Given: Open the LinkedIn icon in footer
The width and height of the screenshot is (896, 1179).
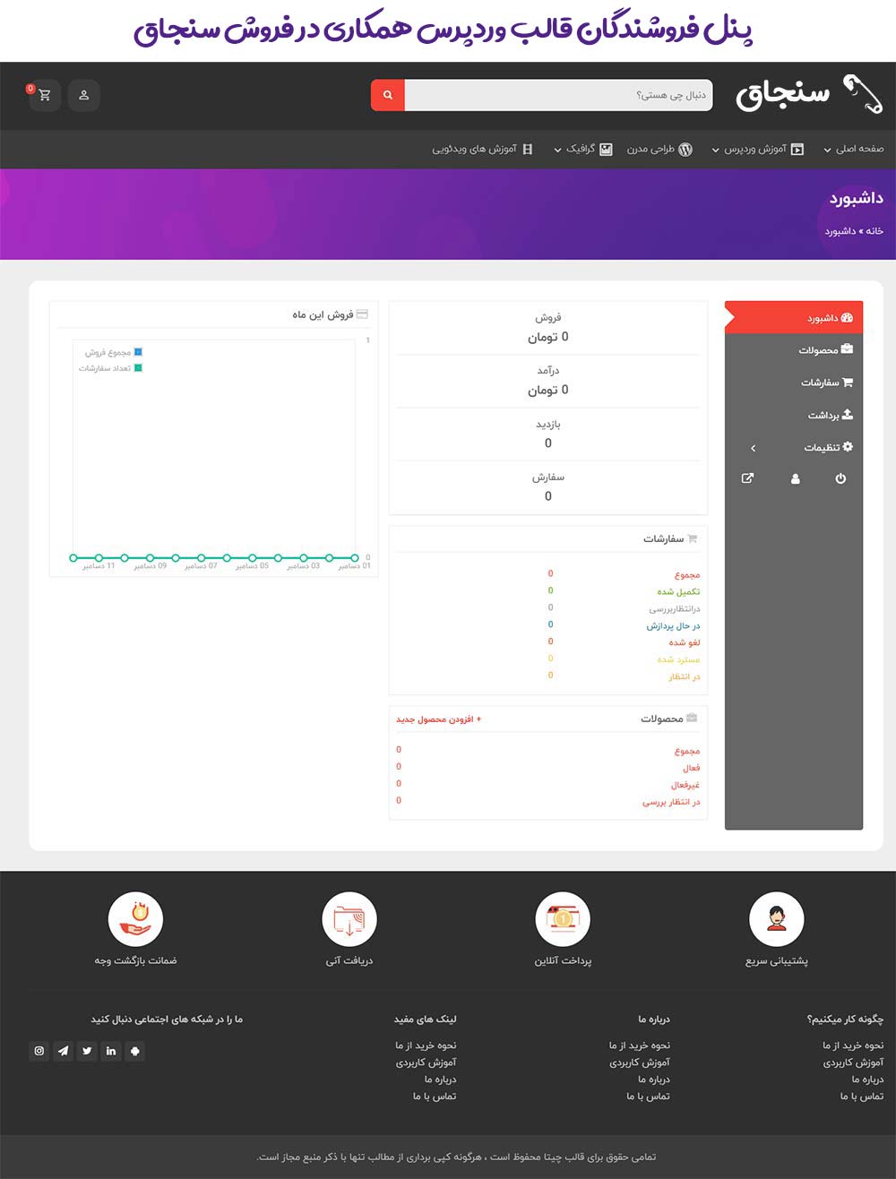Looking at the screenshot, I should [111, 1051].
